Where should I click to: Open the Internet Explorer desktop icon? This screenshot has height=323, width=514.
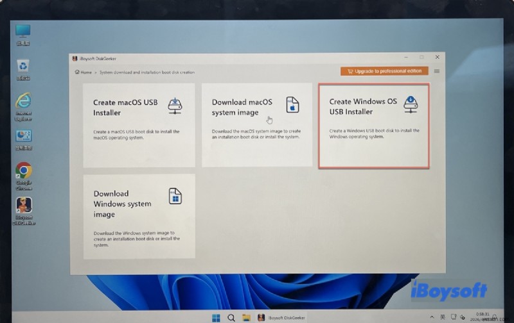point(23,107)
